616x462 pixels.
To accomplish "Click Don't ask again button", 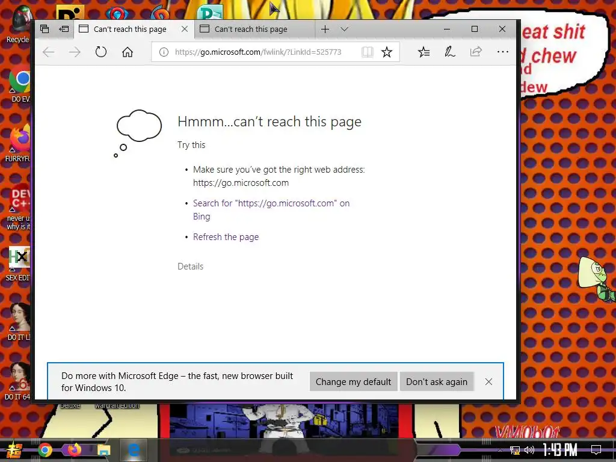I will [437, 382].
